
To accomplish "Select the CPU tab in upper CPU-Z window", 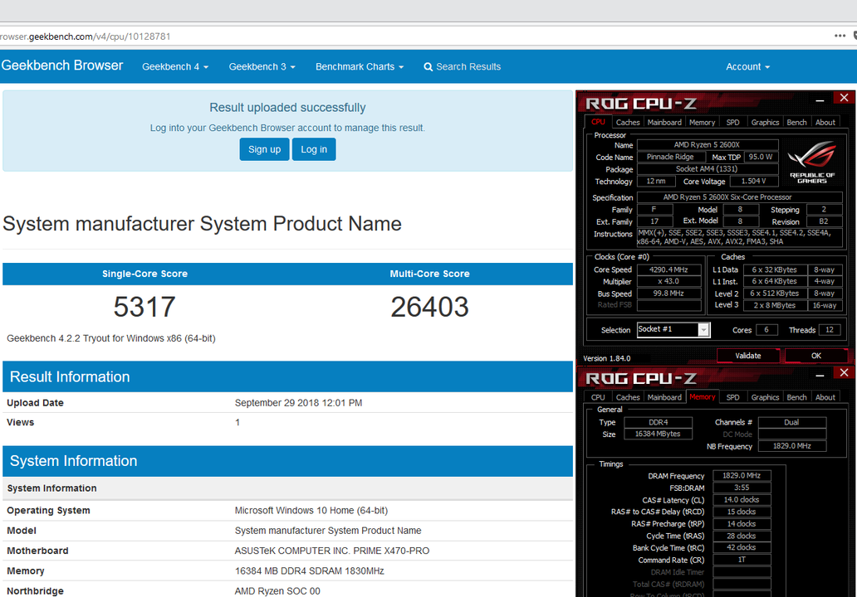I will tap(598, 122).
